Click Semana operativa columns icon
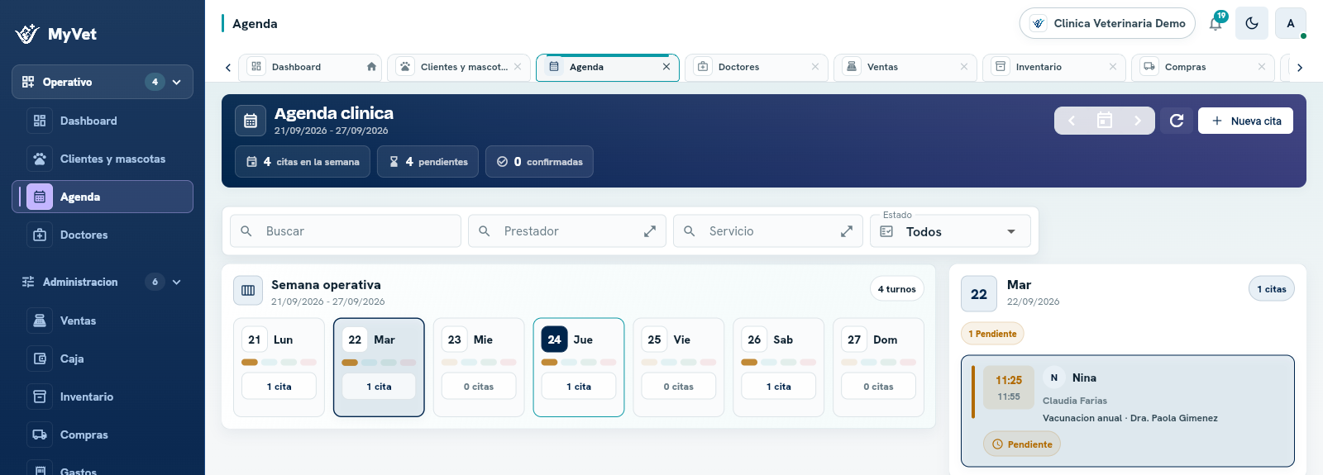 248,291
